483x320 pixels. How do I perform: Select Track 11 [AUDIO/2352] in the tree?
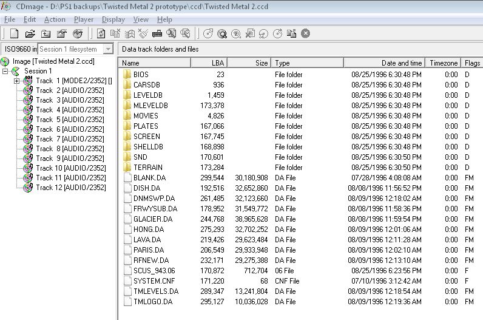tap(71, 178)
